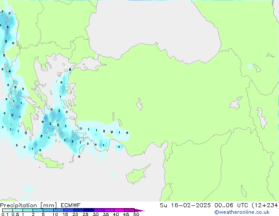Click the legend label "15"
Viewport: 279px width, 216px height.
click(65, 214)
